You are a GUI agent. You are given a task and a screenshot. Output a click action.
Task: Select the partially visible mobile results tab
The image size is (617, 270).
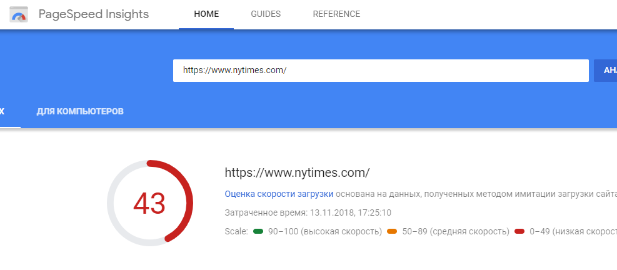6,112
